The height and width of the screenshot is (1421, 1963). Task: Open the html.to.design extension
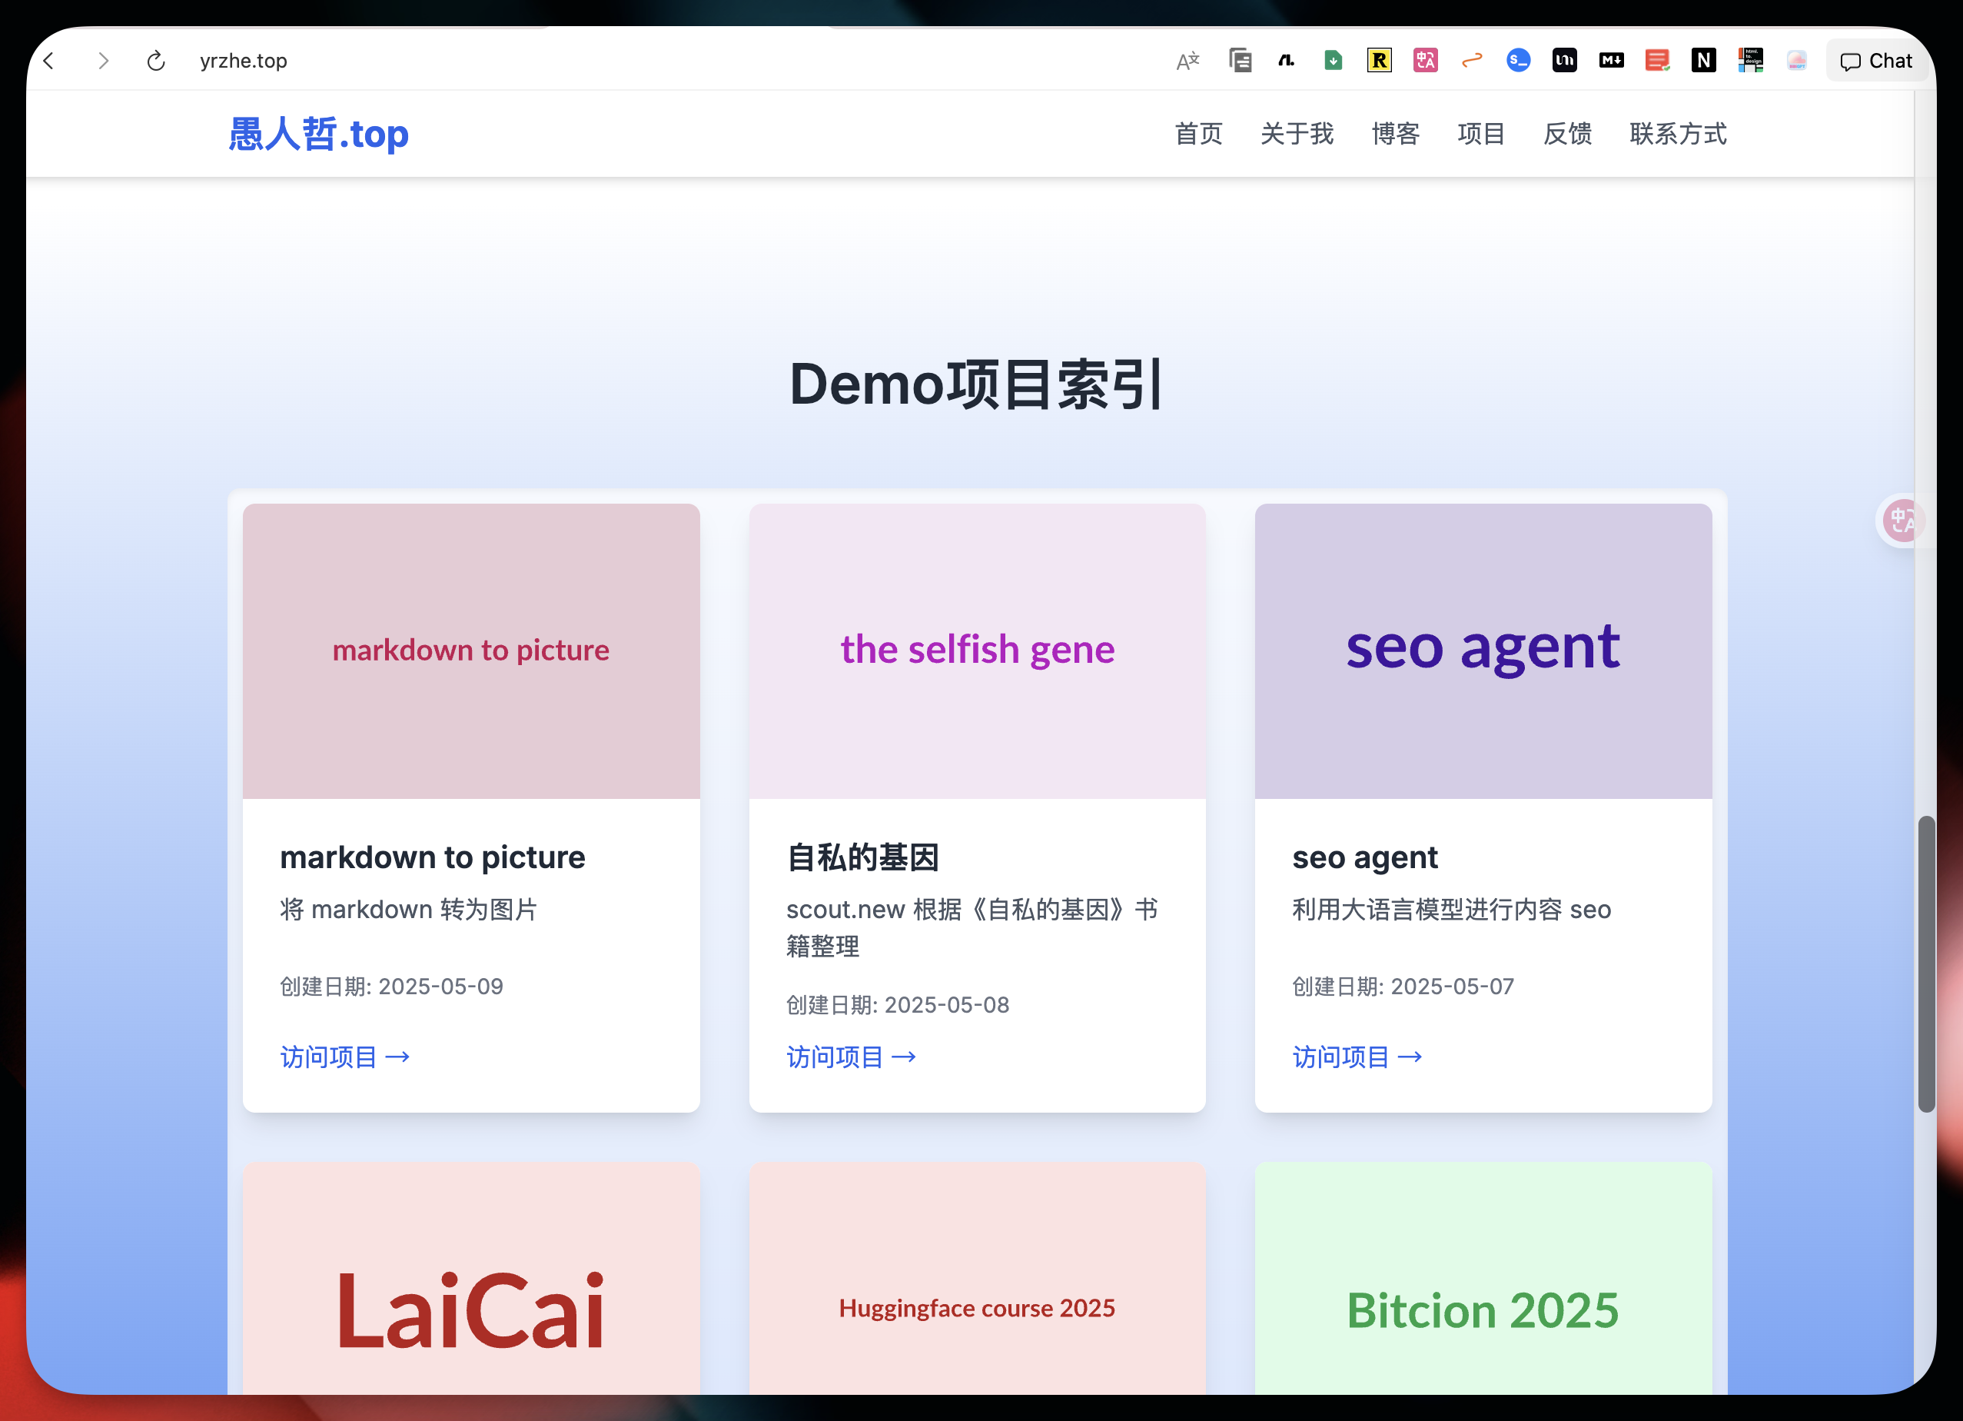coord(1750,60)
